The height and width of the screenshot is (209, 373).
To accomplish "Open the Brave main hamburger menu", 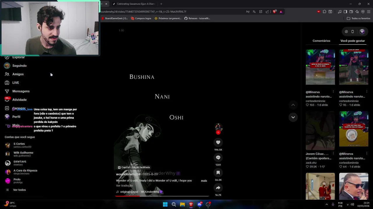I will pos(369,12).
